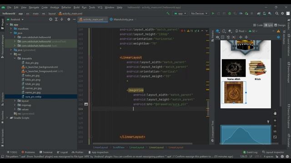291x163 pixels.
Task: Click Expand All in Project panel
Action: pos(56,19)
